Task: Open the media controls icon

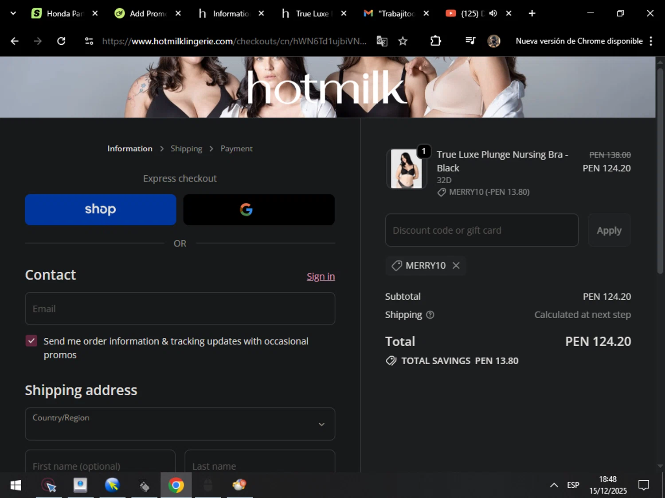Action: coord(470,41)
